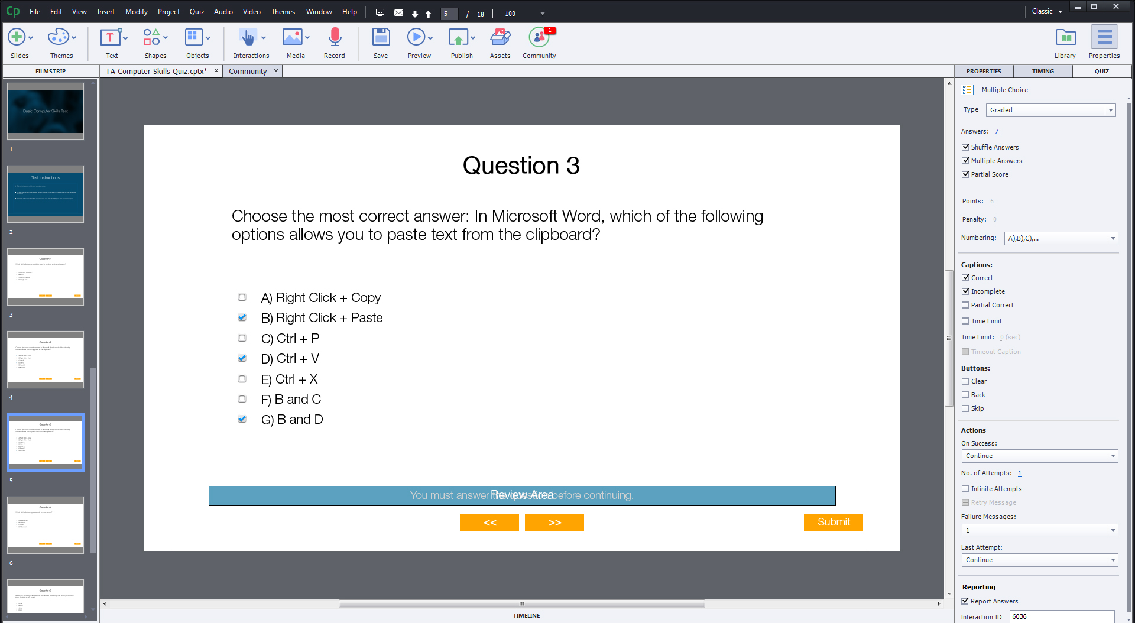The width and height of the screenshot is (1135, 623).
Task: Click the orange Submit button
Action: click(833, 522)
